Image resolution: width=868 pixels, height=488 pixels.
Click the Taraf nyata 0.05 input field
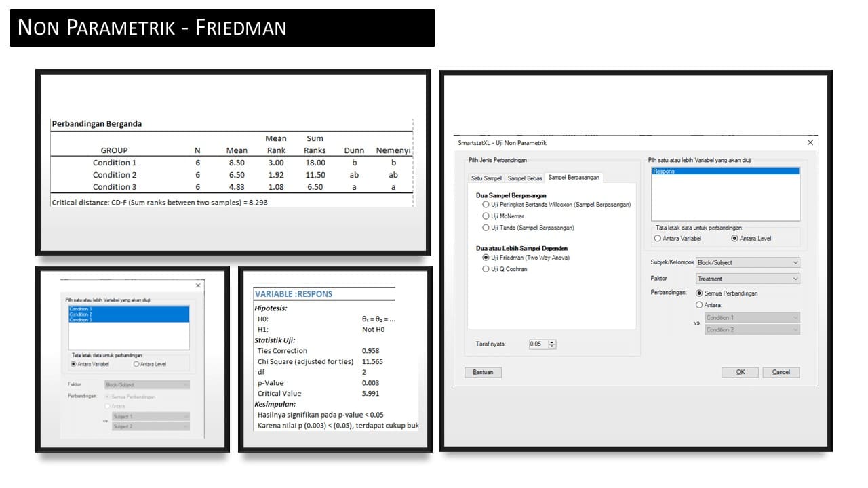(537, 344)
